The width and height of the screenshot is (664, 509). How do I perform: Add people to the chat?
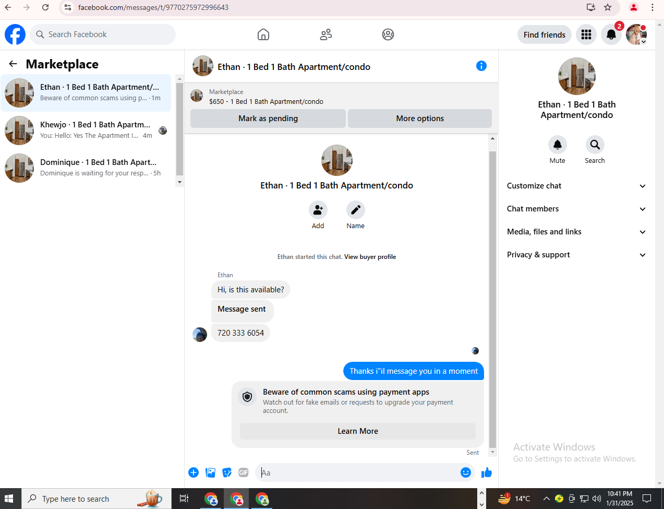(x=318, y=210)
